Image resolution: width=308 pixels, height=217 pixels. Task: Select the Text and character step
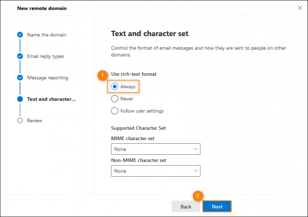(x=51, y=99)
